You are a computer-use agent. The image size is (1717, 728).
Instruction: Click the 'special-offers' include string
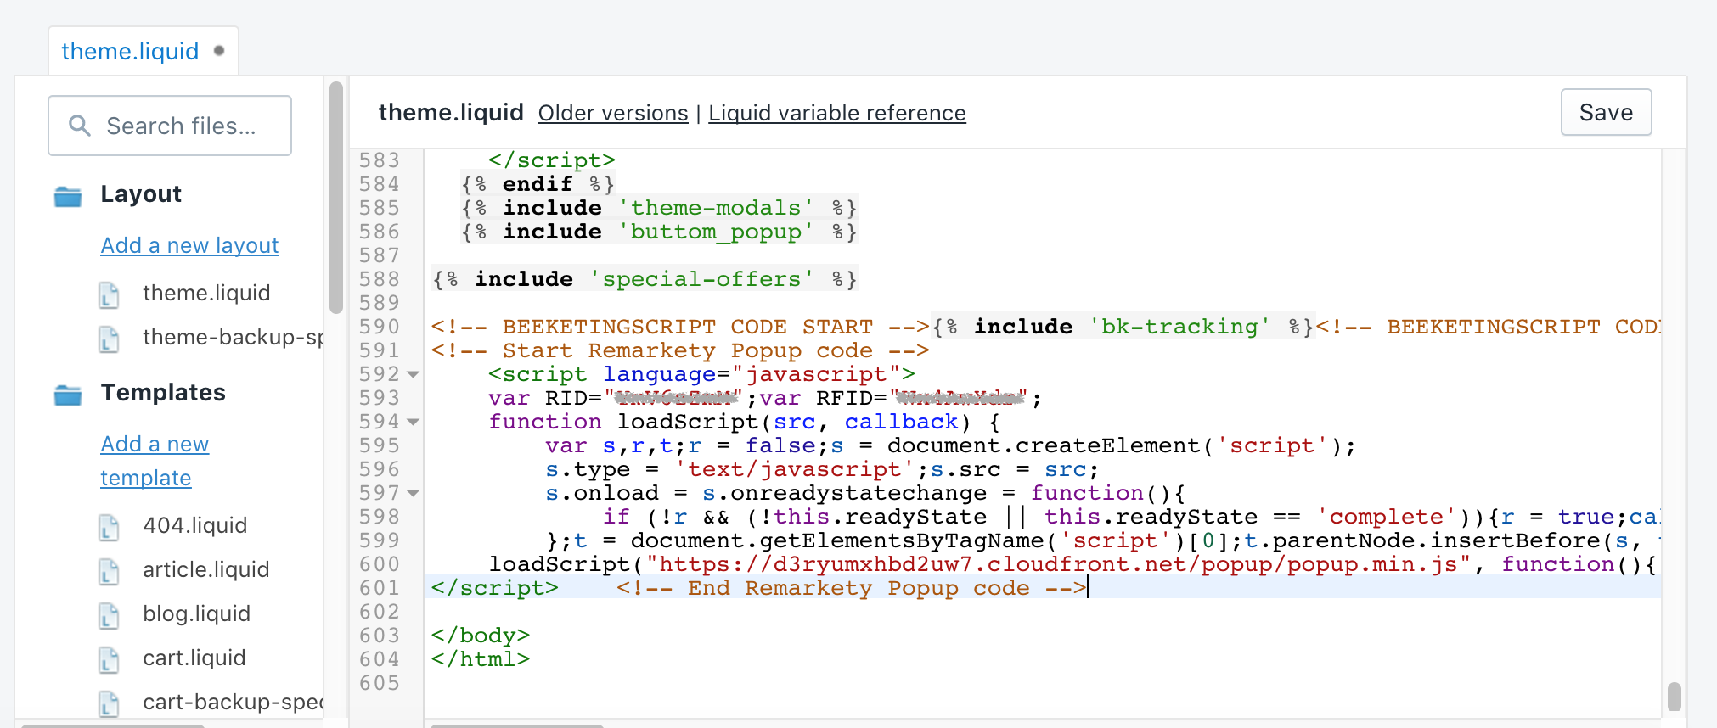click(x=701, y=279)
